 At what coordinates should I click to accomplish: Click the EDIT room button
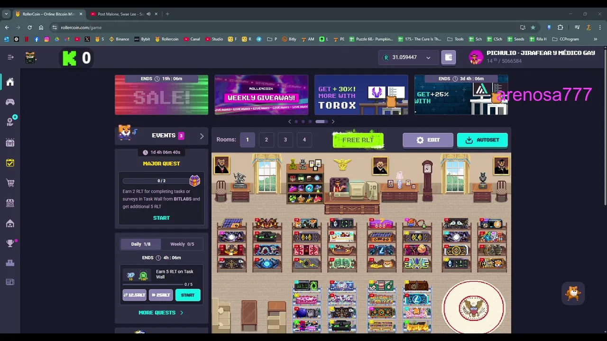pos(428,140)
